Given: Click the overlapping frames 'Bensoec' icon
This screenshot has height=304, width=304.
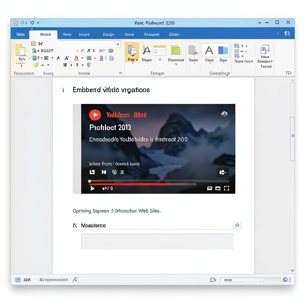Looking at the screenshot, I should [265, 49].
